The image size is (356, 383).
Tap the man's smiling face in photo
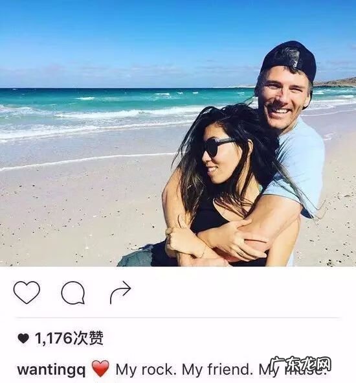coord(284,100)
